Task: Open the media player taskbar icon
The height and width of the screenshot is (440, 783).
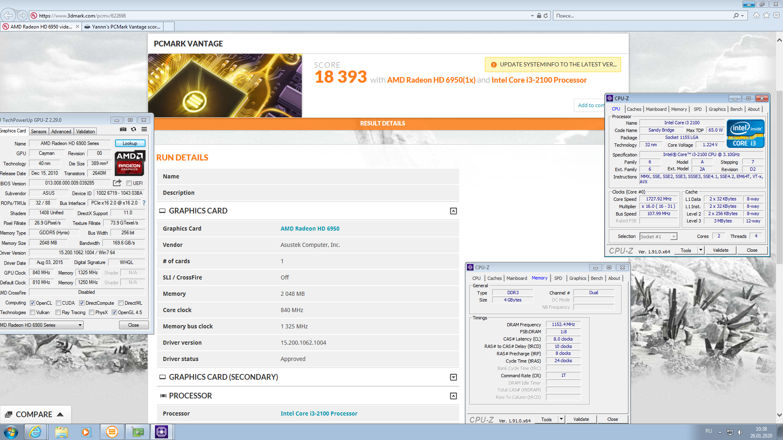Action: pos(86,432)
